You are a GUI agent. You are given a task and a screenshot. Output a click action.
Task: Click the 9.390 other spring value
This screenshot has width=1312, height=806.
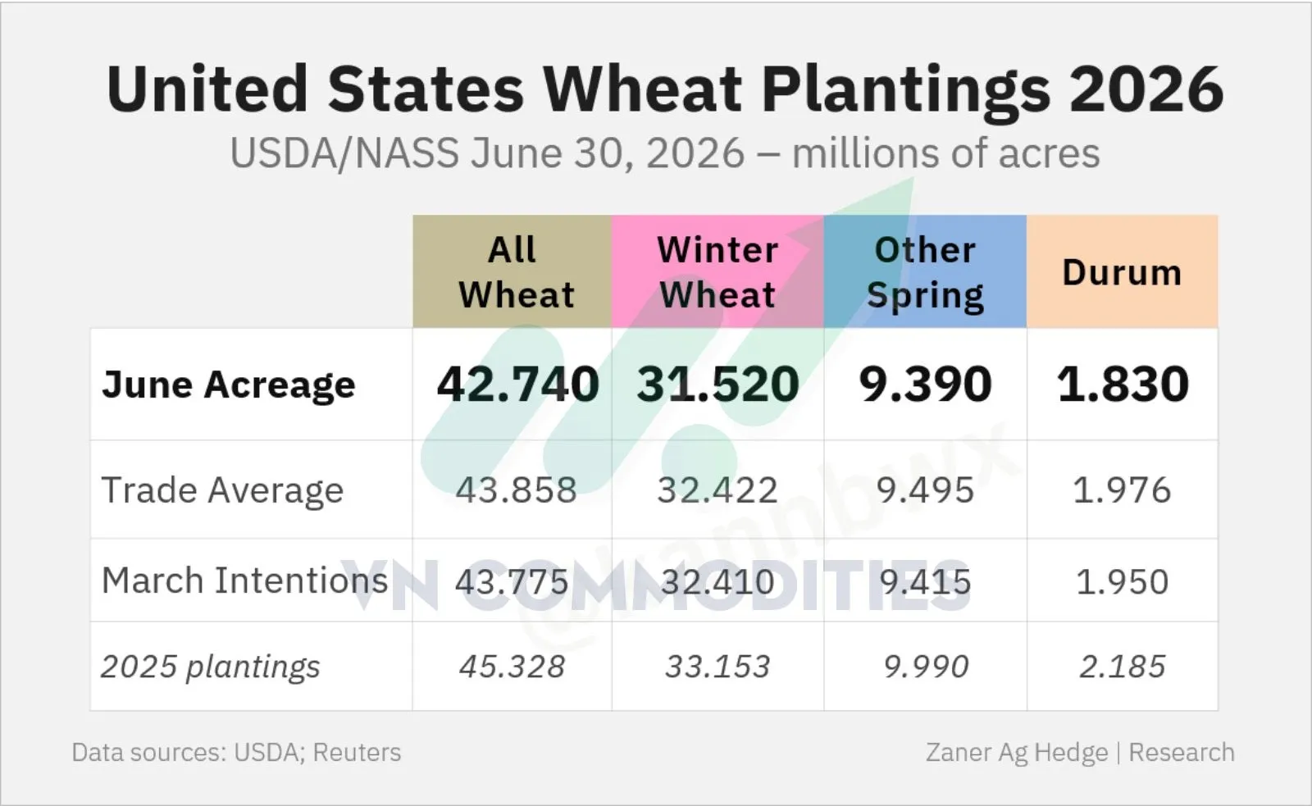pyautogui.click(x=925, y=384)
